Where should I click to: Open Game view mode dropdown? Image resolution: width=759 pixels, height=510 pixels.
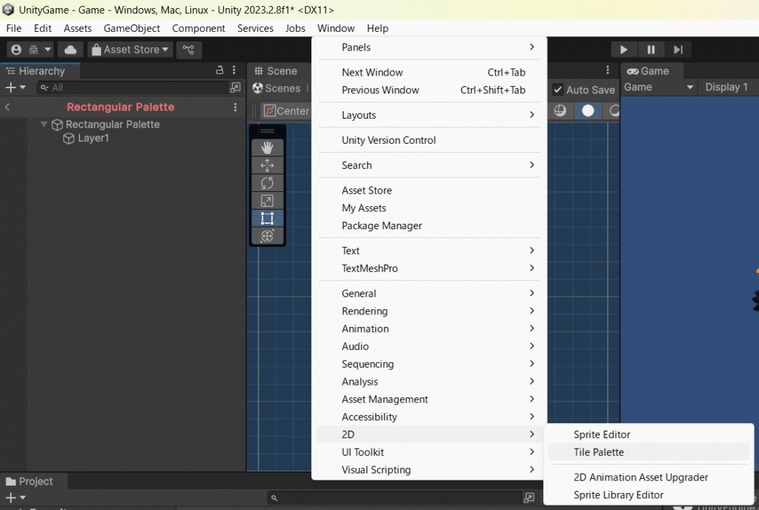pyautogui.click(x=659, y=87)
